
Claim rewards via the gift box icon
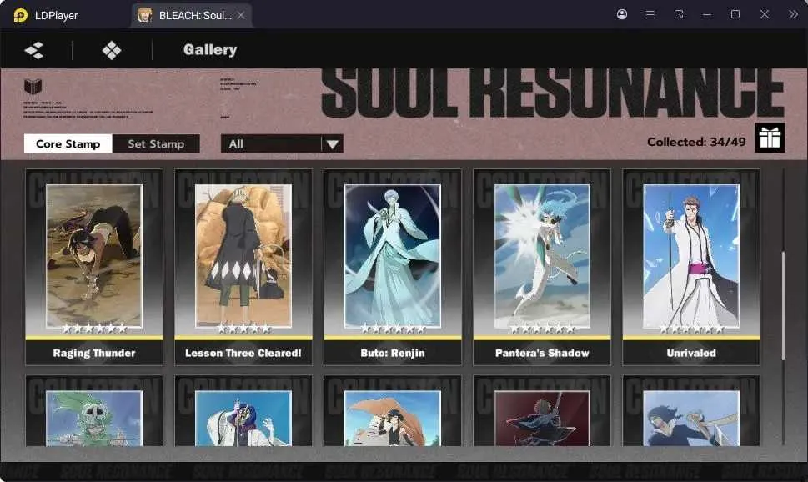(x=770, y=138)
